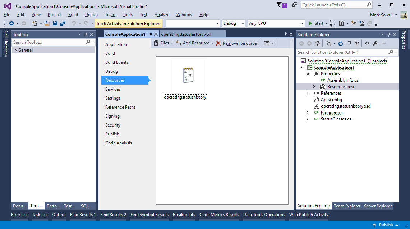This screenshot has width=410, height=229.
Task: Click Publish in the status bar
Action: coord(386,225)
